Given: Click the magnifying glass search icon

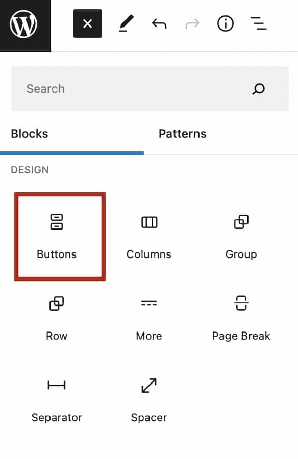Looking at the screenshot, I should coord(259,89).
